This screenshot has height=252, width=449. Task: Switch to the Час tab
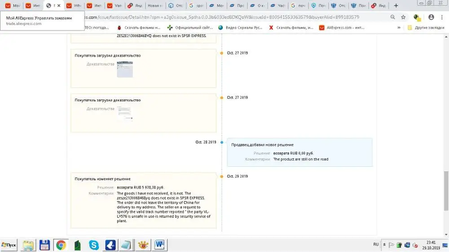278,5
